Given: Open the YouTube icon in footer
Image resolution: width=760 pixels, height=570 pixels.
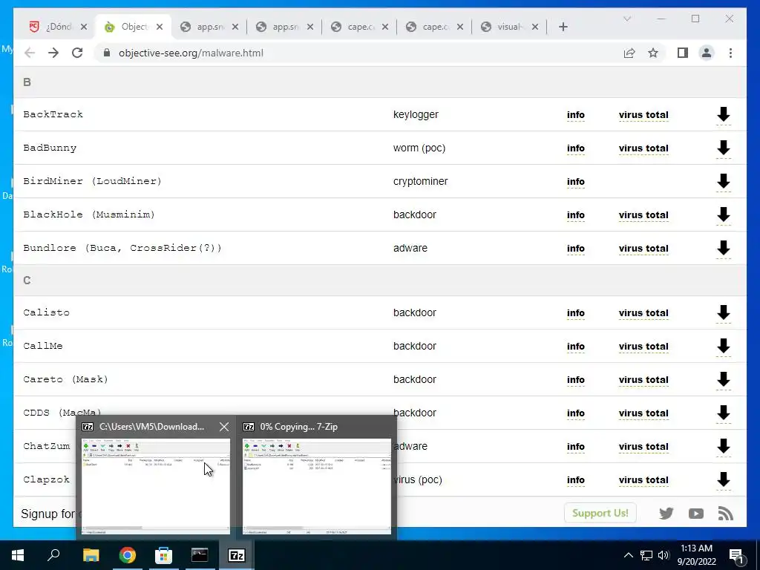Looking at the screenshot, I should point(695,514).
